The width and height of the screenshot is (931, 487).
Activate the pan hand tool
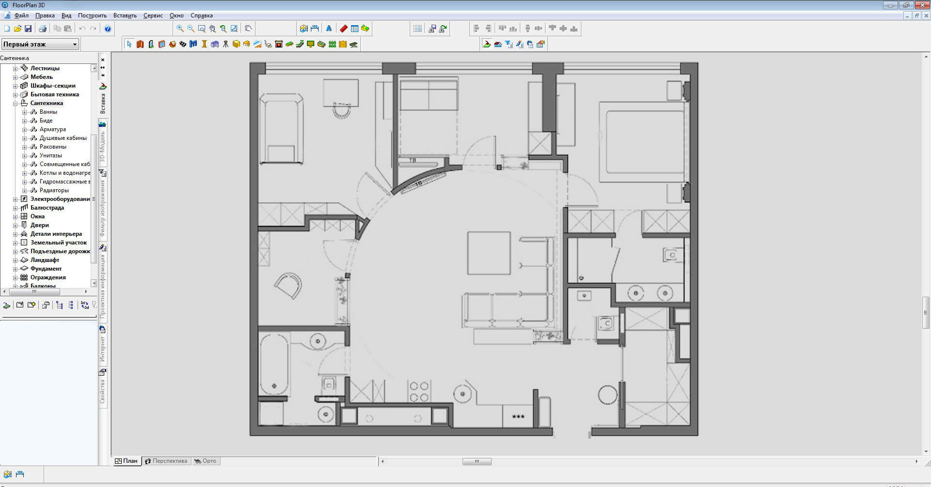pos(248,29)
